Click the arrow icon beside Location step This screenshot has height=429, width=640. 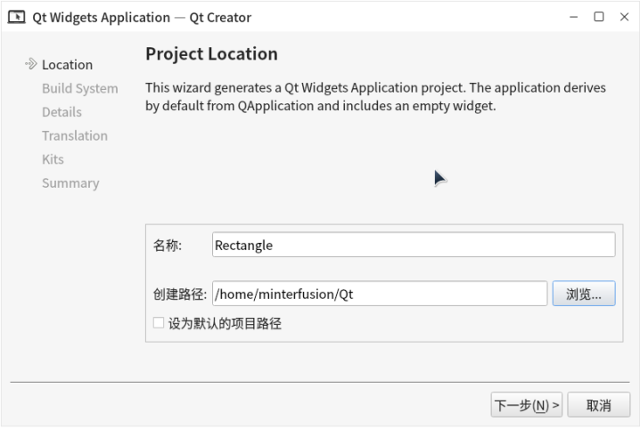click(30, 64)
